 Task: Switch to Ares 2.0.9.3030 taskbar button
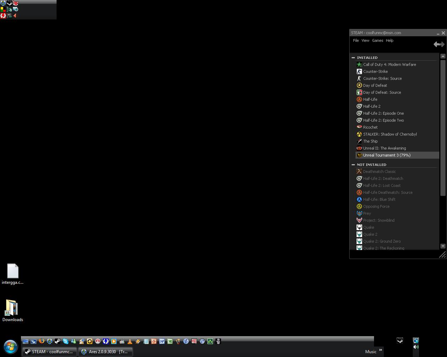coord(105,352)
